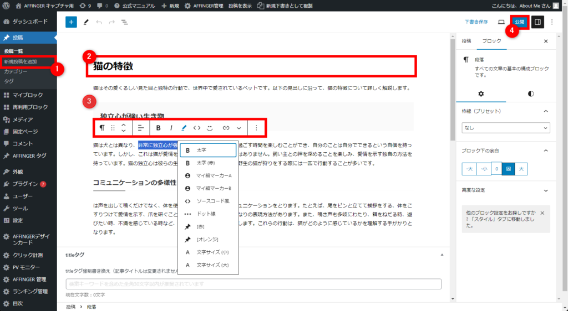Apply italic formatting from block toolbar
568x311 pixels.
171,127
